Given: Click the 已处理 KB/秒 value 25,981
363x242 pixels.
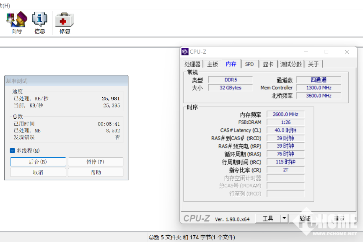Looking at the screenshot, I should click(111, 99).
